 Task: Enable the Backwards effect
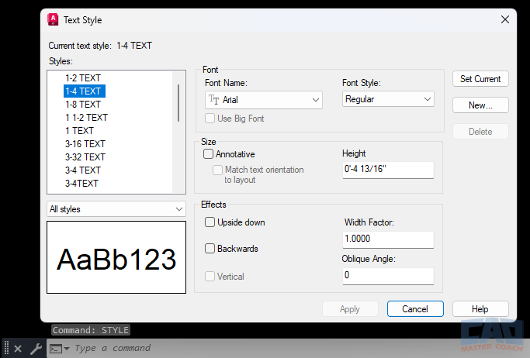click(210, 248)
